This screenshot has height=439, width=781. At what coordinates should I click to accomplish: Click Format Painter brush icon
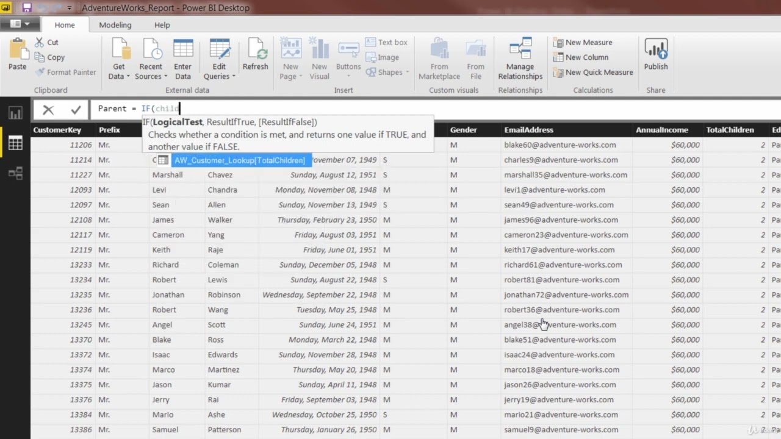click(40, 72)
